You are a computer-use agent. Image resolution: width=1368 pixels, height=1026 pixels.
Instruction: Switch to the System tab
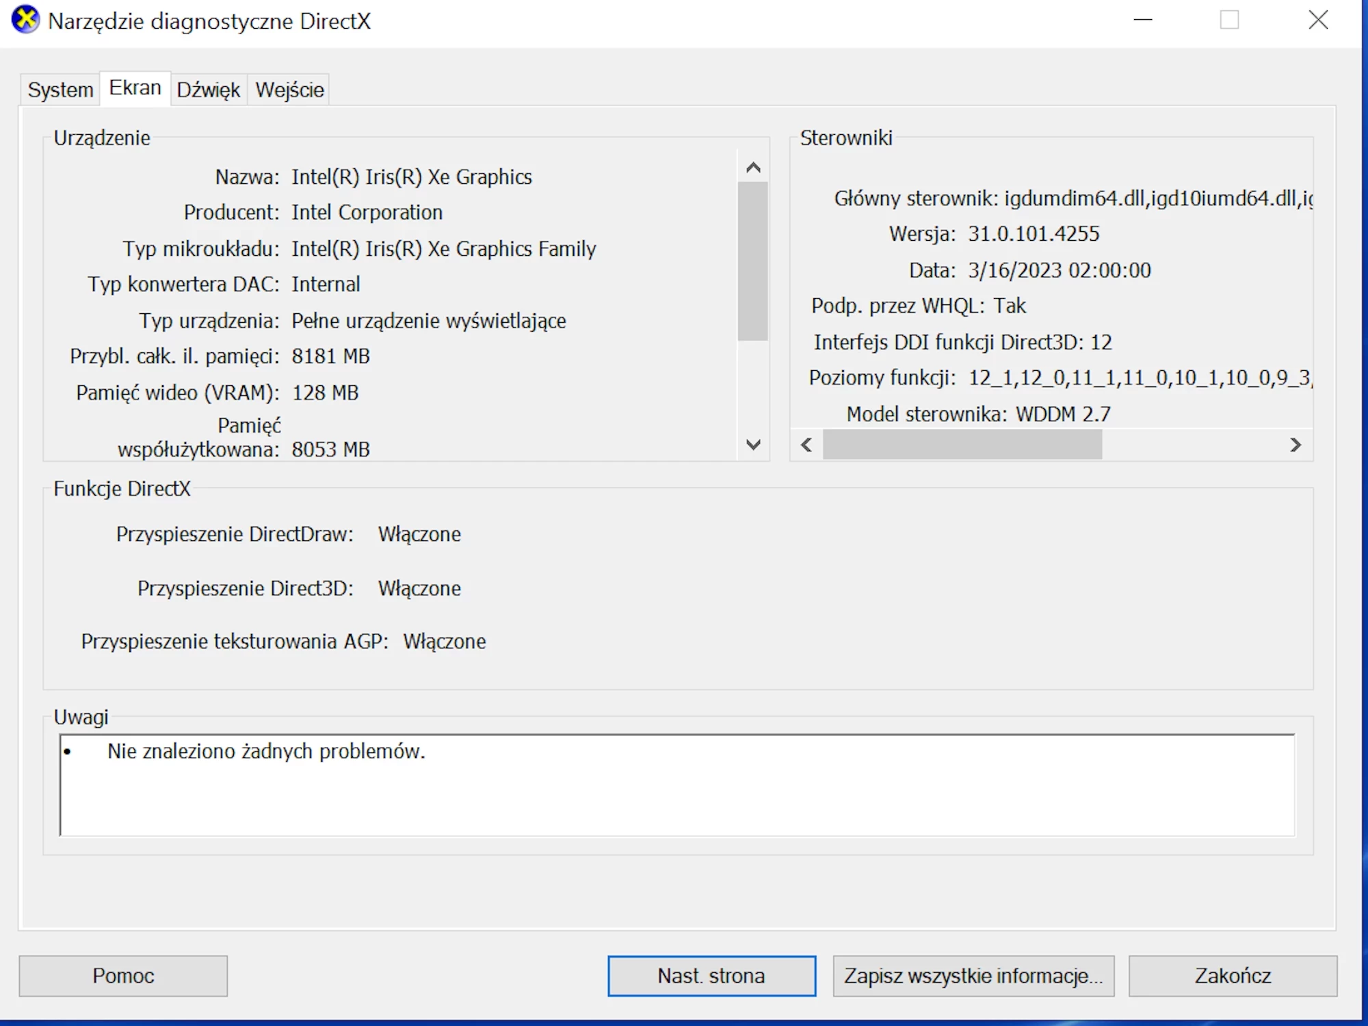pyautogui.click(x=60, y=90)
